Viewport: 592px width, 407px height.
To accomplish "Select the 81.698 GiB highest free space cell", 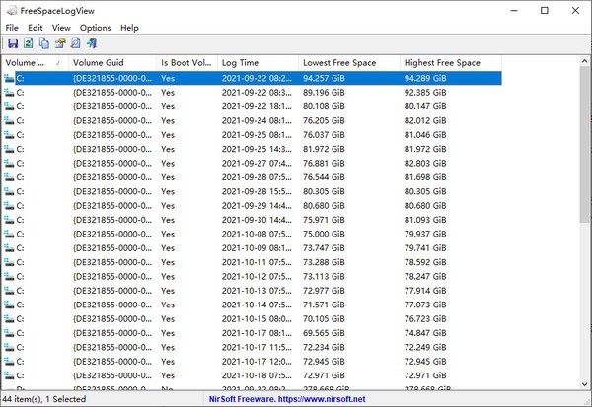I will 425,177.
